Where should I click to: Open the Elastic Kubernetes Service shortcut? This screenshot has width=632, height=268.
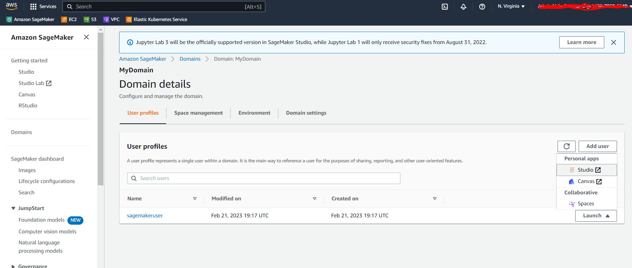[156, 19]
